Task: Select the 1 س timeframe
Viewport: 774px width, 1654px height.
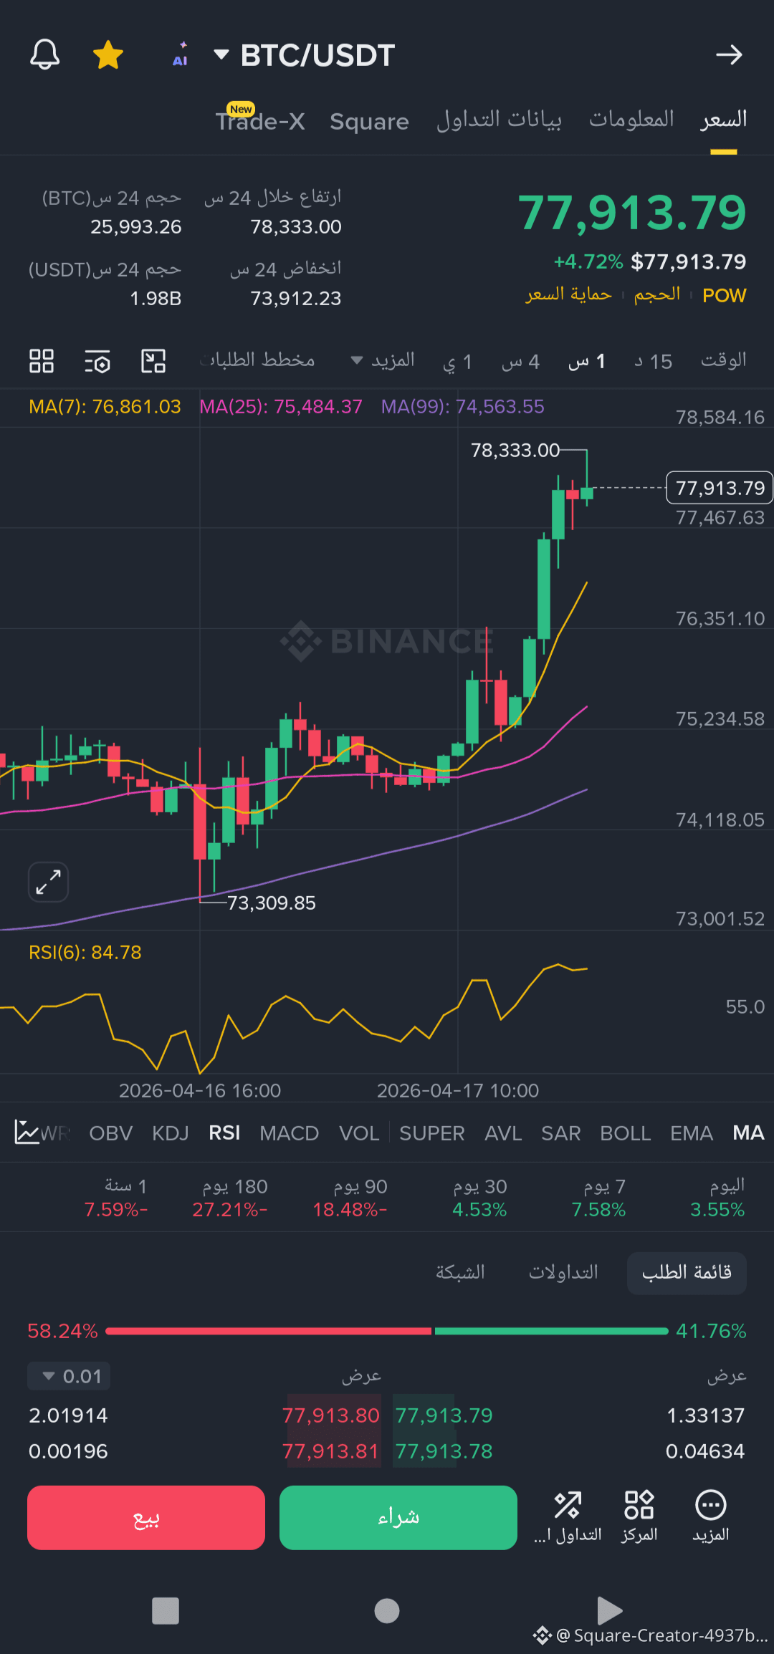Action: tap(587, 361)
